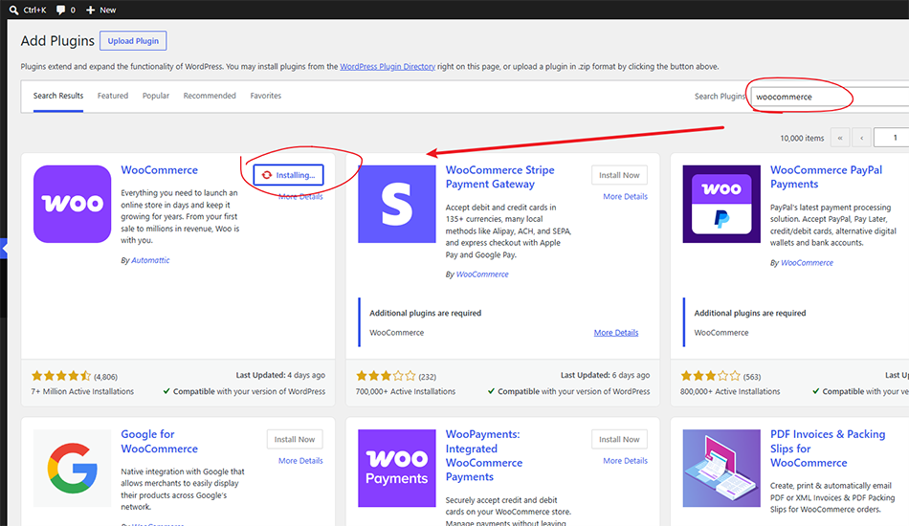Click the '10,000 items' count text
The height and width of the screenshot is (526, 909).
tap(802, 139)
